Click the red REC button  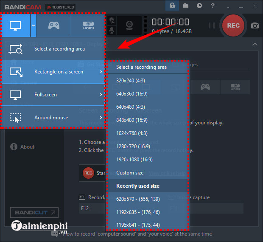233,25
